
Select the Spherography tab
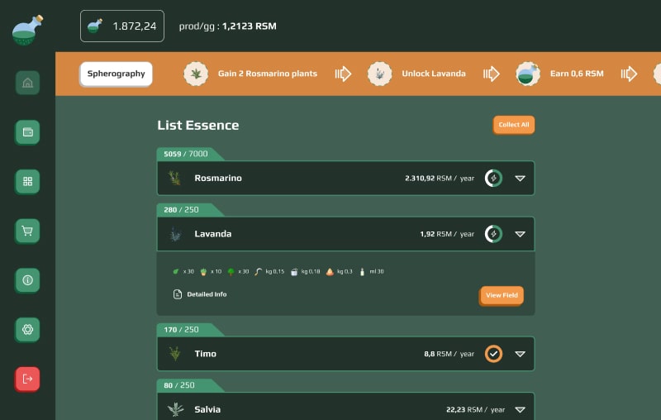click(116, 74)
